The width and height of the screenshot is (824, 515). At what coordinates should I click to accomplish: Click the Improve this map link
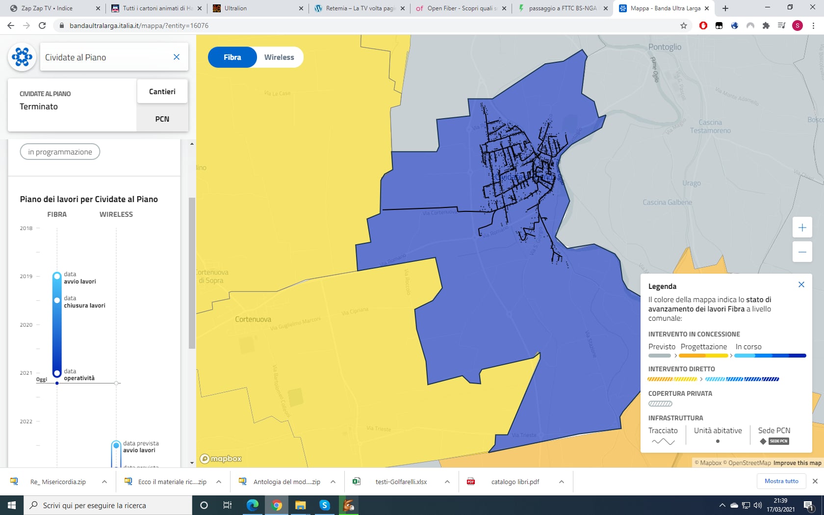(x=797, y=463)
